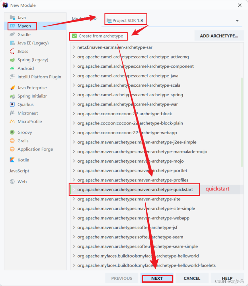Image resolution: width=248 pixels, height=286 pixels.
Task: Select softeu-archetype-seam-simple row
Action: pos(157,246)
